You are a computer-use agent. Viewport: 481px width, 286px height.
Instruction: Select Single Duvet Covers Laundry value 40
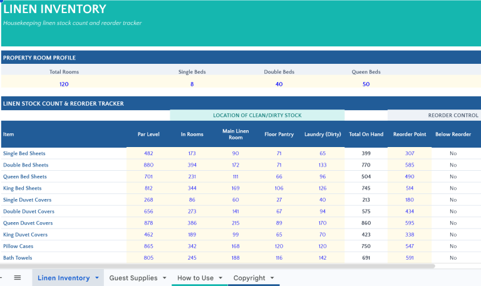[323, 200]
